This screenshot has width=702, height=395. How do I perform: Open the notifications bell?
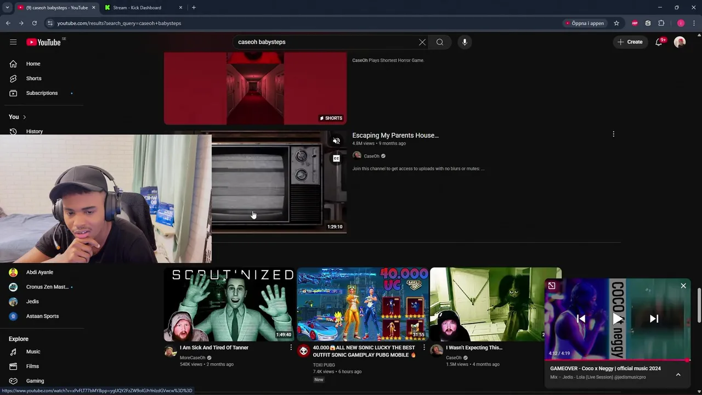point(659,42)
